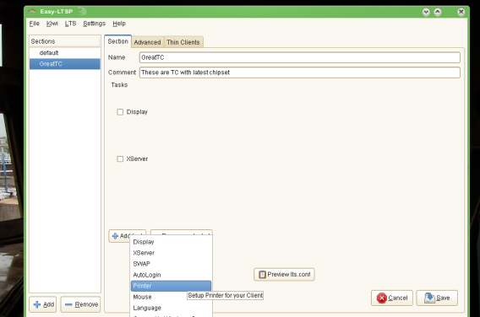The height and width of the screenshot is (317, 480).
Task: Enable the Display task checkbox
Action: tap(120, 112)
